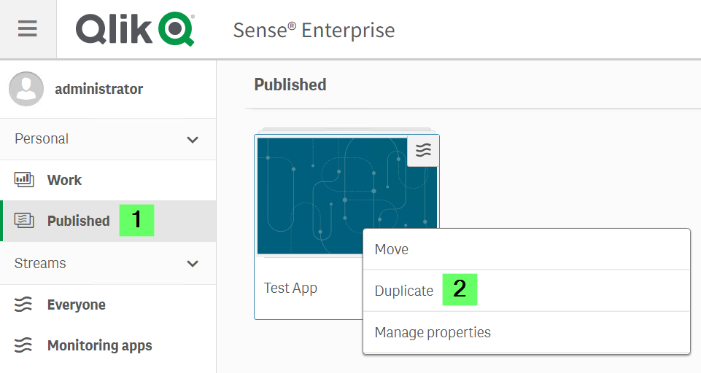Click the administrator avatar icon

tap(26, 89)
